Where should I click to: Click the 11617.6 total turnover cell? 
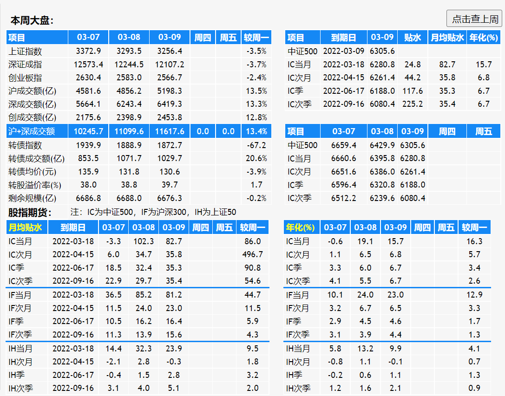170,131
